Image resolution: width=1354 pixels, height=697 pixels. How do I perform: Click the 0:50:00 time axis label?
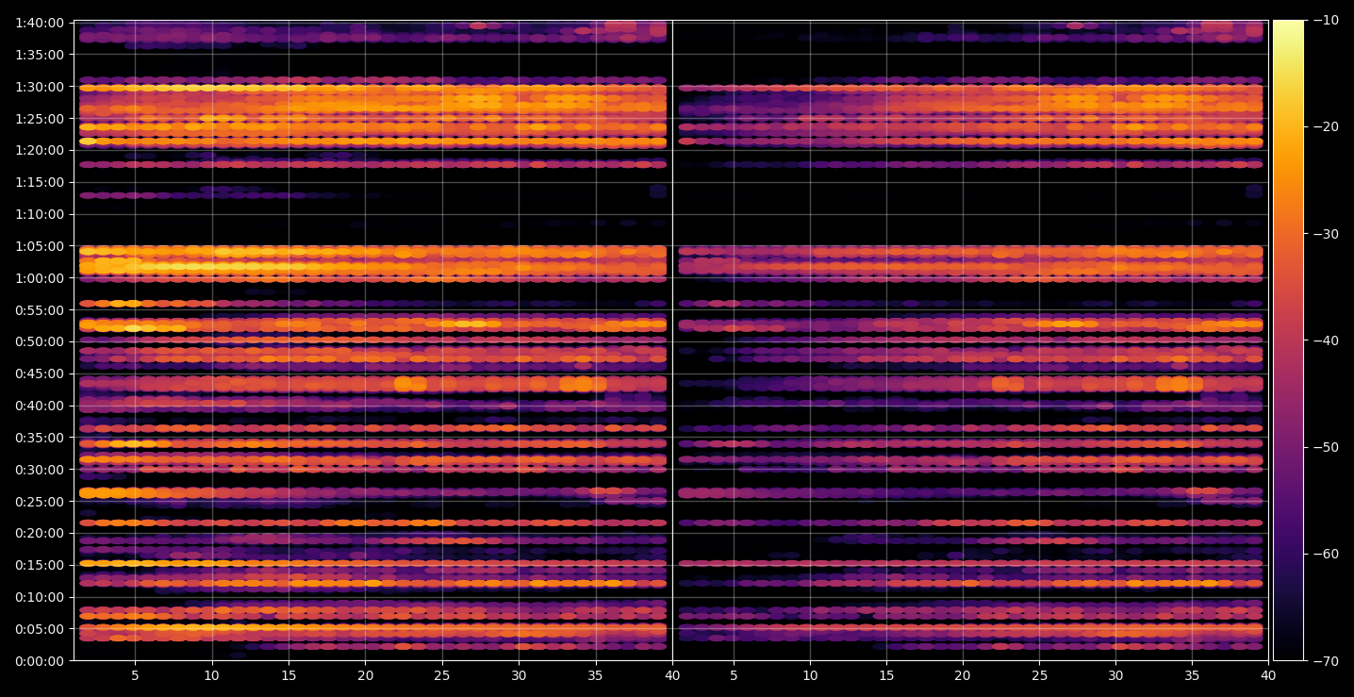pos(40,341)
